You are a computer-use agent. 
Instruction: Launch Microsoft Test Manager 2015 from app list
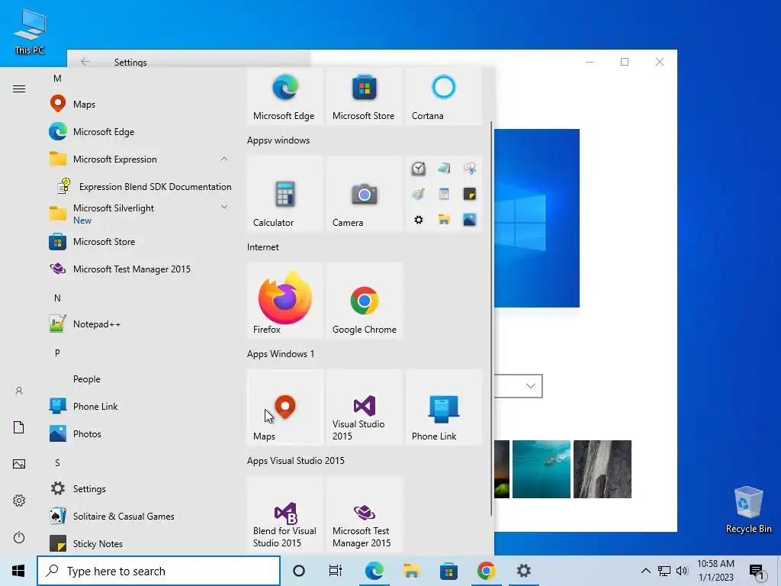(142, 269)
